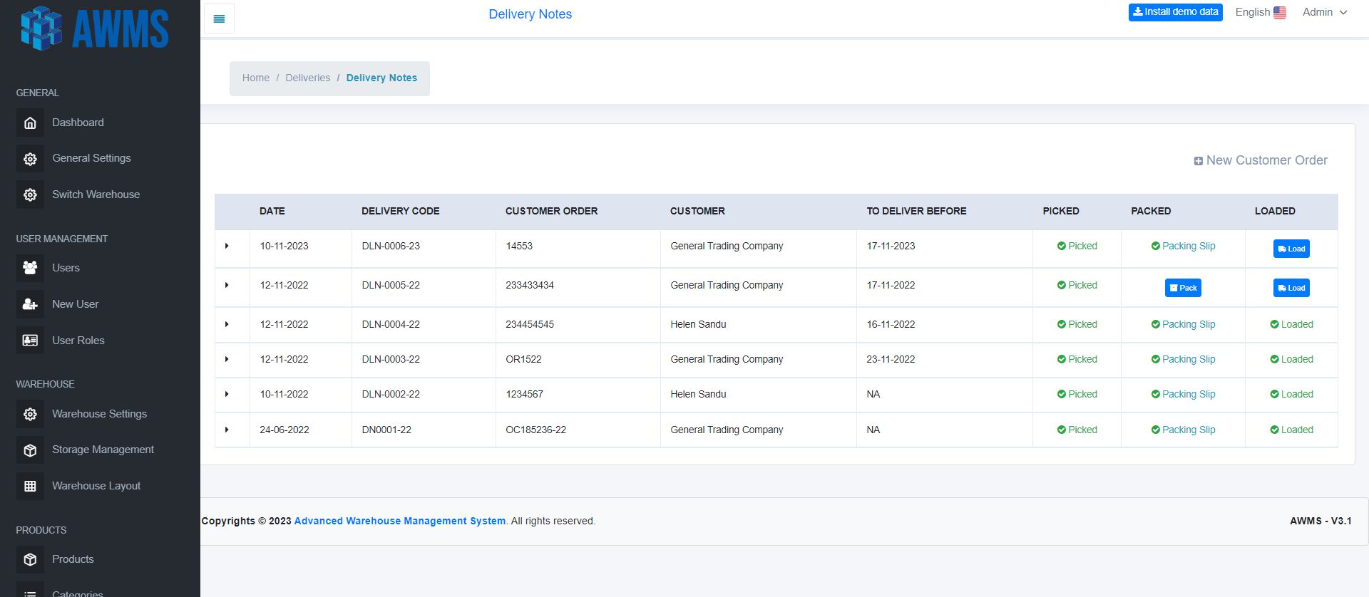Open the English language selector
This screenshot has width=1369, height=597.
(1260, 12)
